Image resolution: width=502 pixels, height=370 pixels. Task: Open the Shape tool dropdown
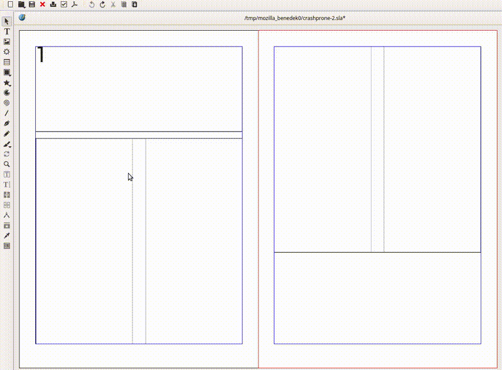(x=7, y=72)
